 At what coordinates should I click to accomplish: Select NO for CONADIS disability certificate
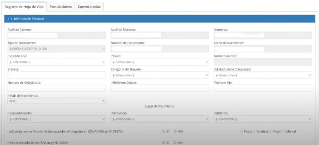point(175,132)
